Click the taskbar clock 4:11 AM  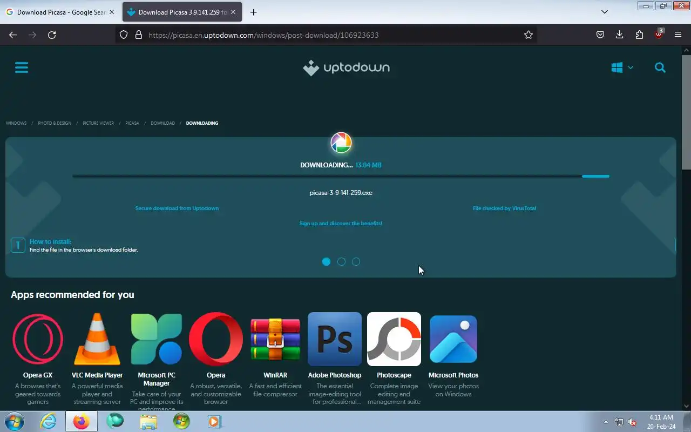click(661, 417)
